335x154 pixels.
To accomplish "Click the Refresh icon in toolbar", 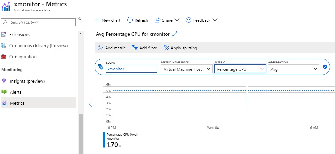I will pyautogui.click(x=130, y=20).
